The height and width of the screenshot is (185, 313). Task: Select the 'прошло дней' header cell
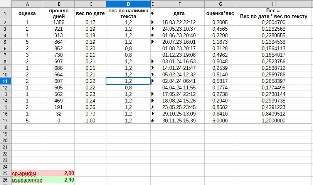point(59,13)
